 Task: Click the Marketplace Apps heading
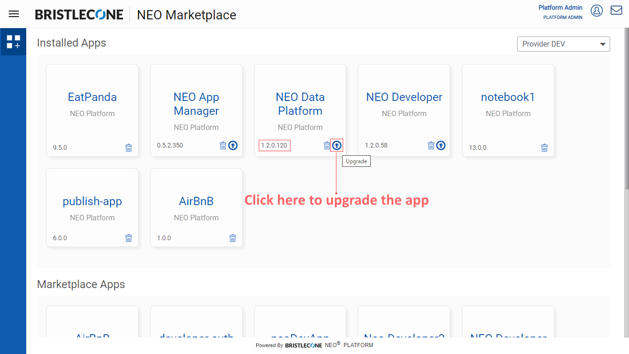pyautogui.click(x=81, y=284)
